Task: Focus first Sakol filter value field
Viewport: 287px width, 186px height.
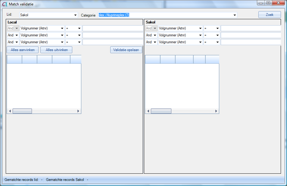Action: [251, 28]
